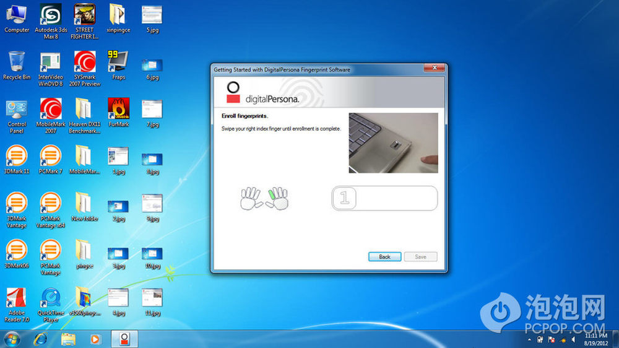Open Windows Media Player from the taskbar
This screenshot has height=348, width=619.
click(x=95, y=339)
